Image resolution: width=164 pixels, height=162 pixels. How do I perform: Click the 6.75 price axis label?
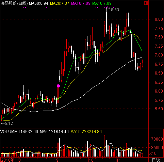[x=159, y=64]
